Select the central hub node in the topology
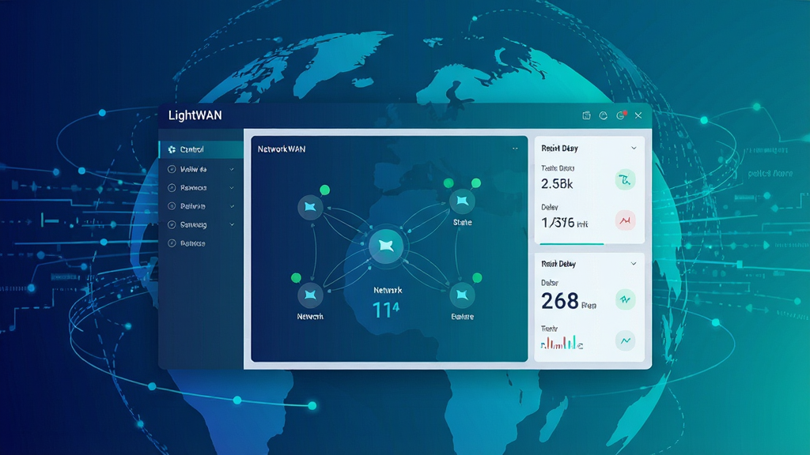Image resolution: width=810 pixels, height=455 pixels. (x=386, y=246)
